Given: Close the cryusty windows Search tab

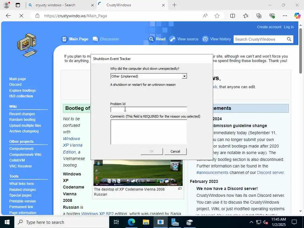Looking at the screenshot, I should (x=93, y=5).
